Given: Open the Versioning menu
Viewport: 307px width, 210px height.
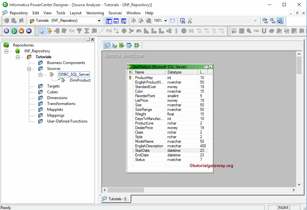Looking at the screenshot, I should [x=95, y=13].
